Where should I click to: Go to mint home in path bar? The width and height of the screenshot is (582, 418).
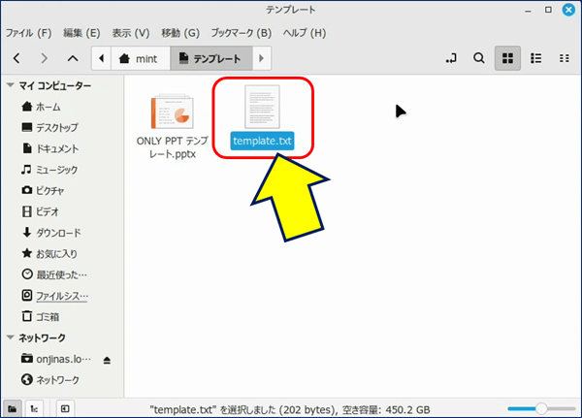[x=141, y=58]
